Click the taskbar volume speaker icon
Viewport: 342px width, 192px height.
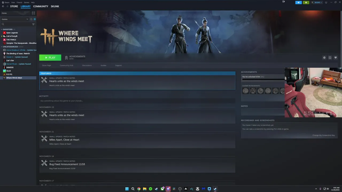[328, 189]
